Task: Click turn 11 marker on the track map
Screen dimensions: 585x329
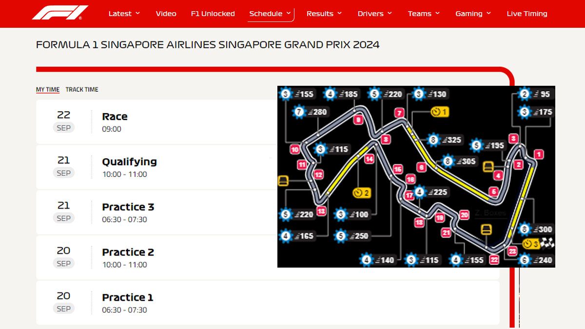Action: (302, 165)
